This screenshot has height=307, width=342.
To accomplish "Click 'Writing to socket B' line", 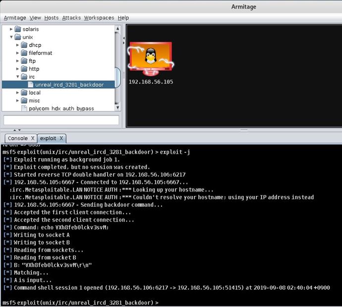I will tap(36, 243).
